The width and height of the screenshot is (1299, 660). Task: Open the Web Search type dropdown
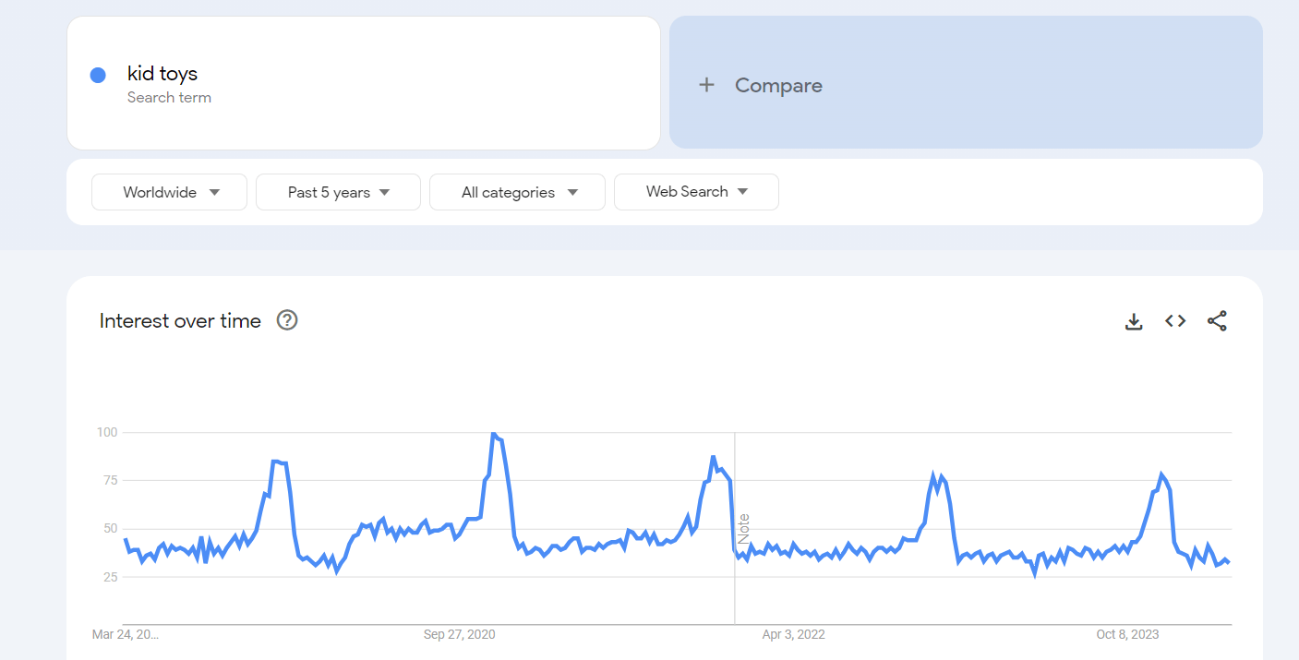coord(696,192)
